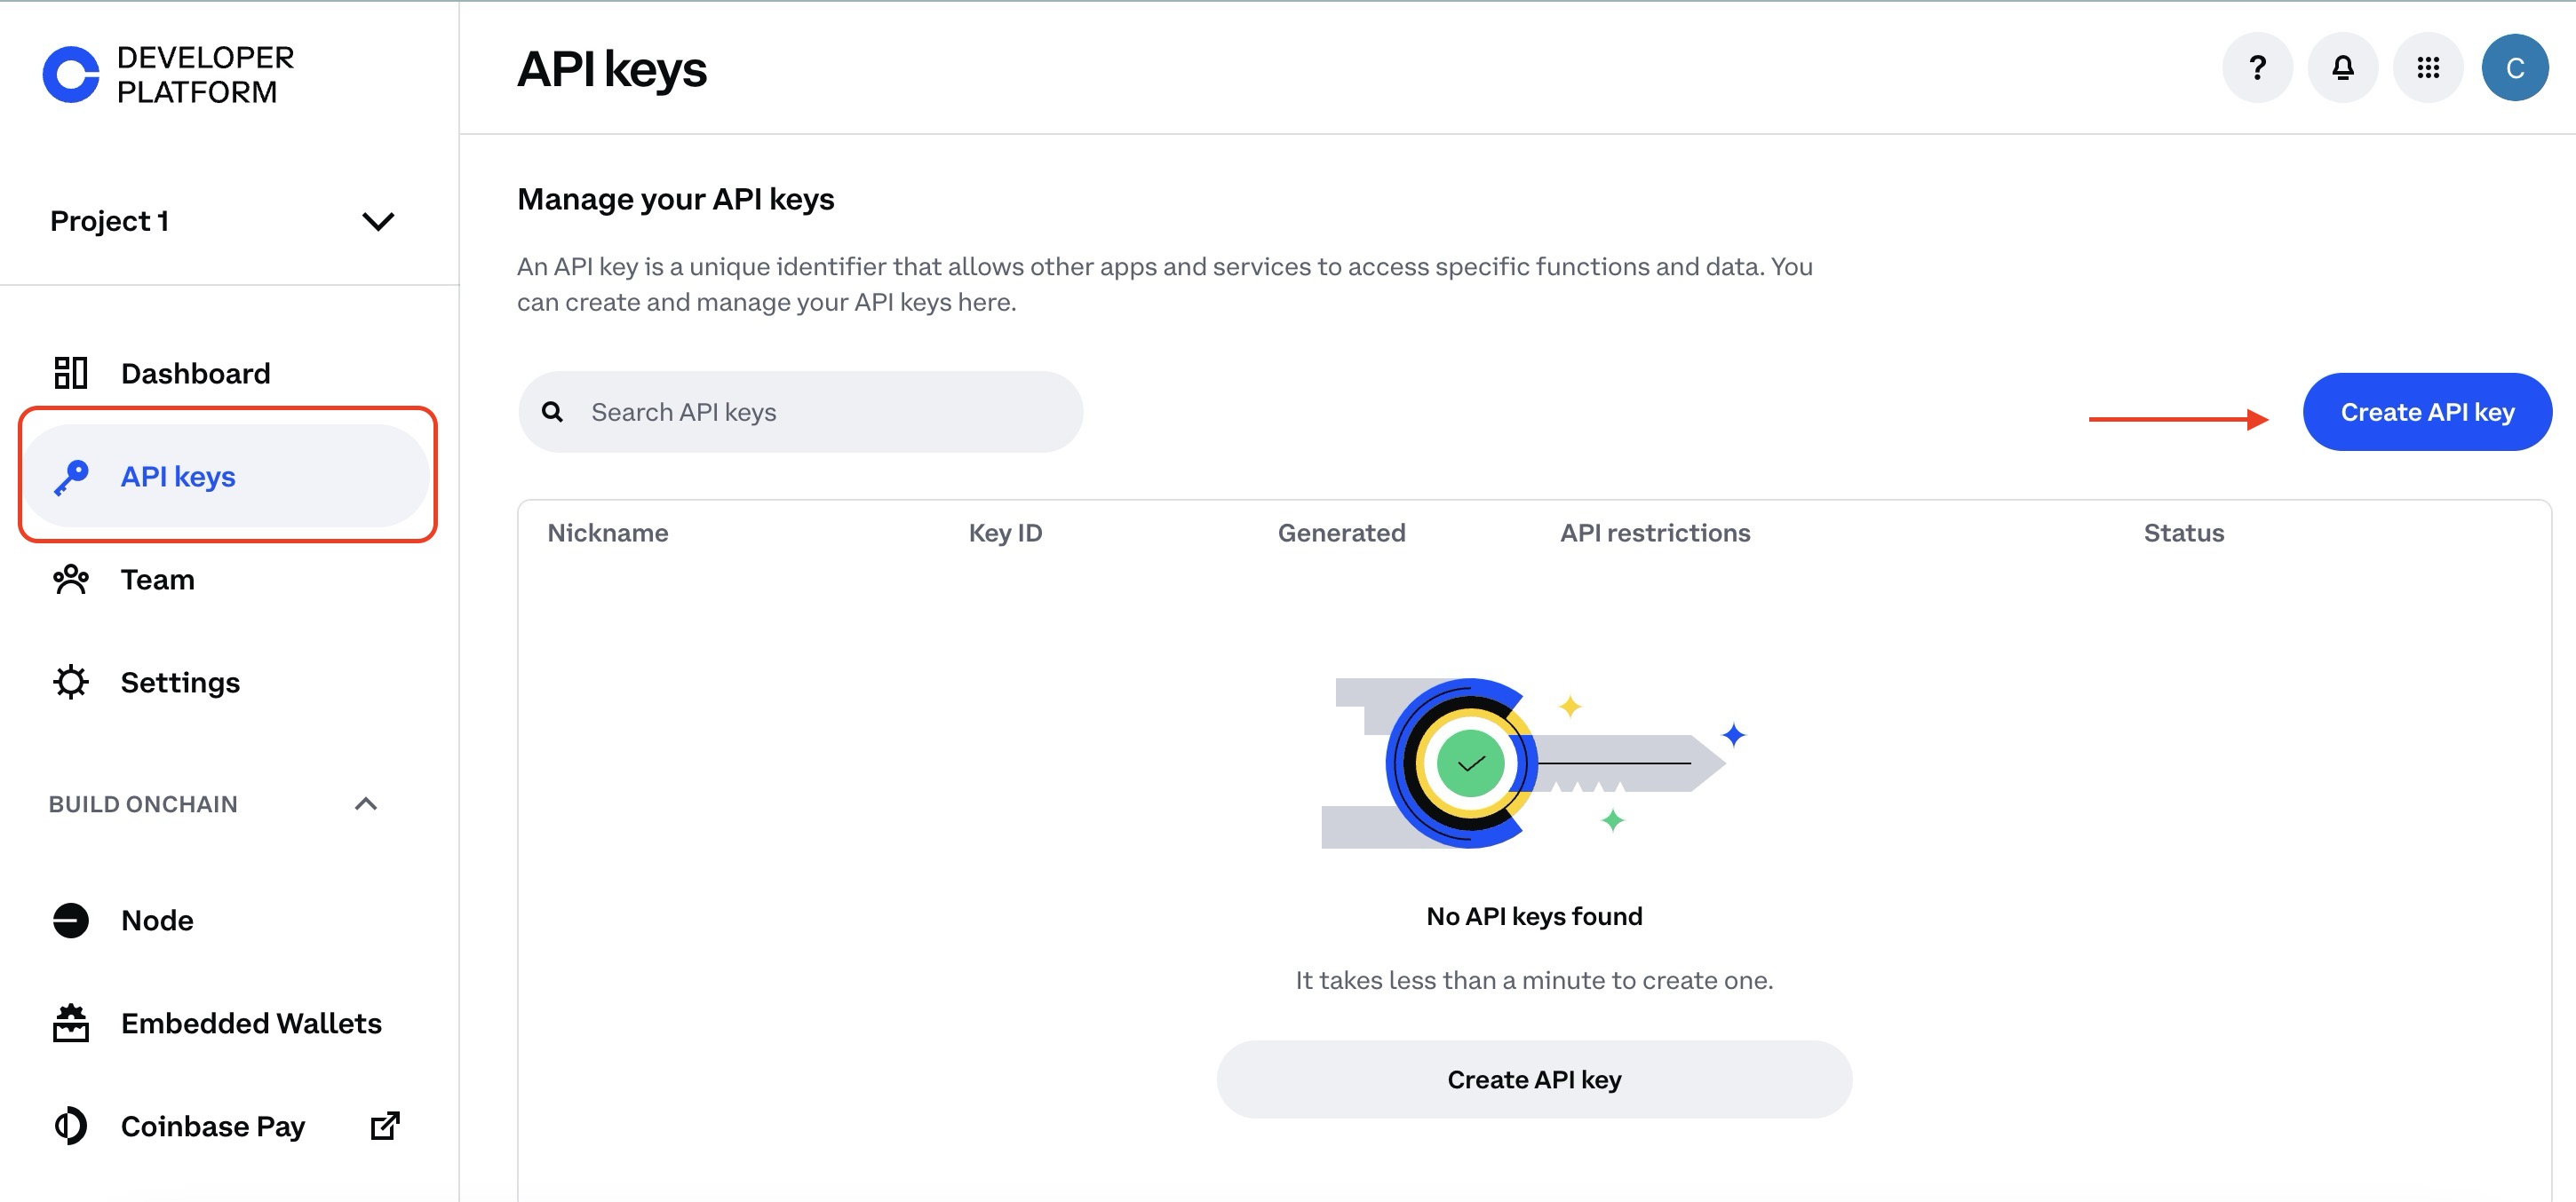Open the apps grid icon
Image resolution: width=2576 pixels, height=1202 pixels.
click(x=2428, y=68)
